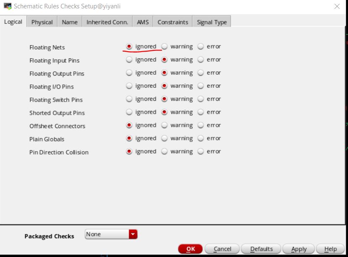Viewport: 348px width, 257px height.
Task: Choose warning for Offsheet Connectors
Action: [x=165, y=125]
